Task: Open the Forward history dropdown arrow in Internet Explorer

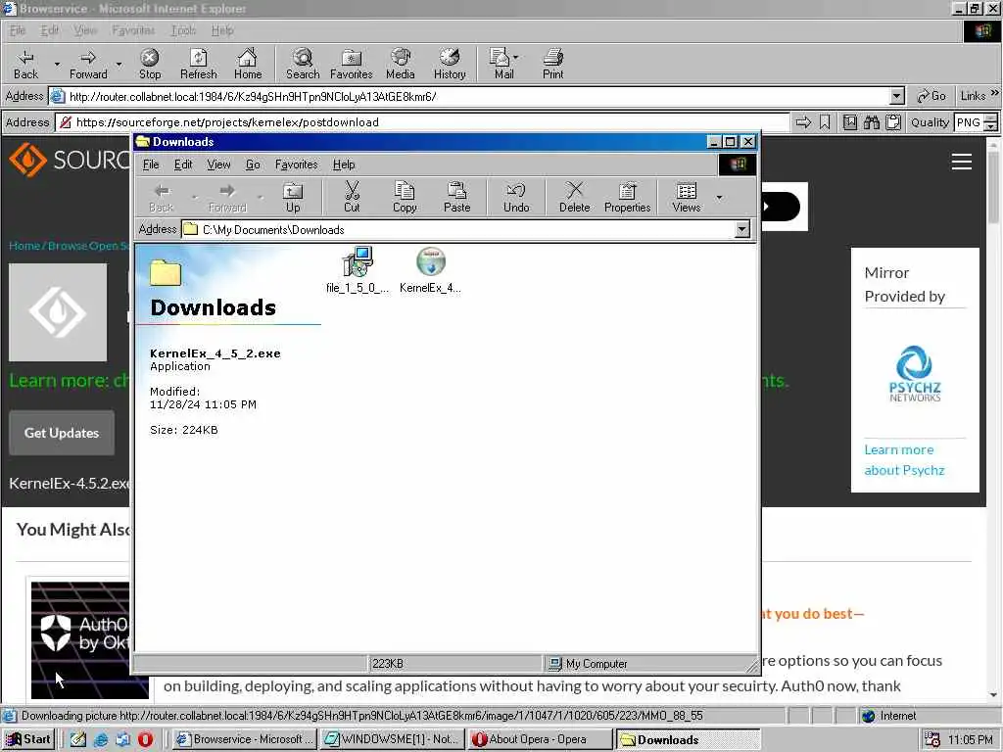Action: click(119, 64)
